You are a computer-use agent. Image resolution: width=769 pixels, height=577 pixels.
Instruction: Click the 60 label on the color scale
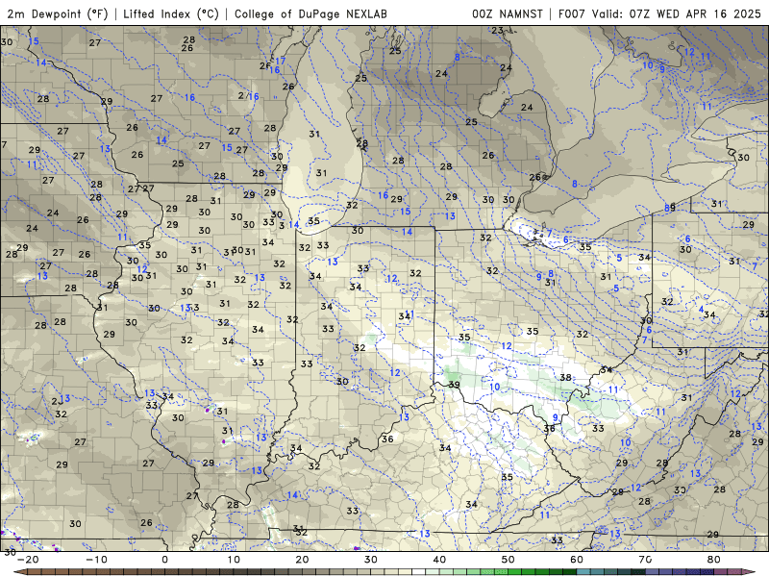click(577, 560)
